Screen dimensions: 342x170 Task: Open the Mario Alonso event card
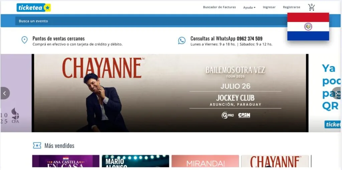(x=136, y=161)
